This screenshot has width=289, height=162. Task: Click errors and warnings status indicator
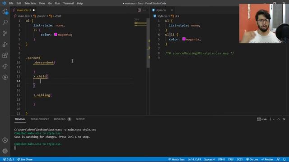click(9, 159)
